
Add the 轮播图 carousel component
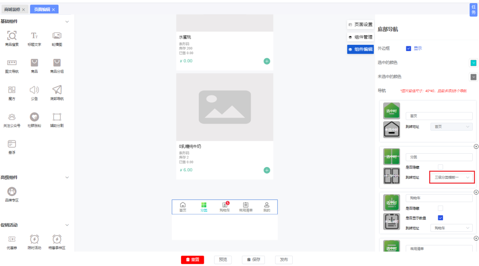[56, 38]
